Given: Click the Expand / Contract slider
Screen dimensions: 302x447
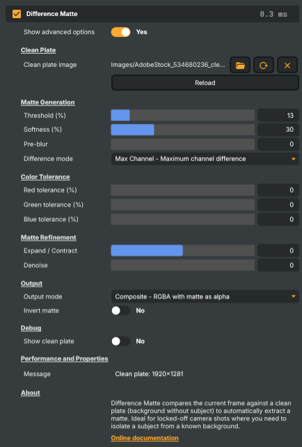Looking at the screenshot, I should (183, 250).
